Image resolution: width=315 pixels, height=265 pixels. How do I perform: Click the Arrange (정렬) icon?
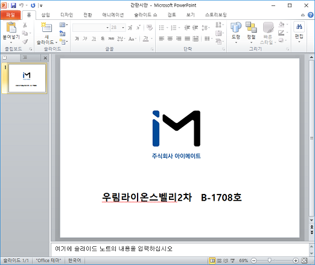tap(251, 27)
